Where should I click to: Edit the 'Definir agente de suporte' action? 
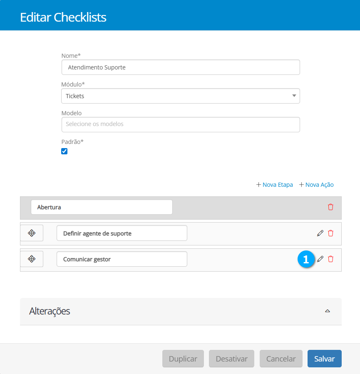click(320, 233)
